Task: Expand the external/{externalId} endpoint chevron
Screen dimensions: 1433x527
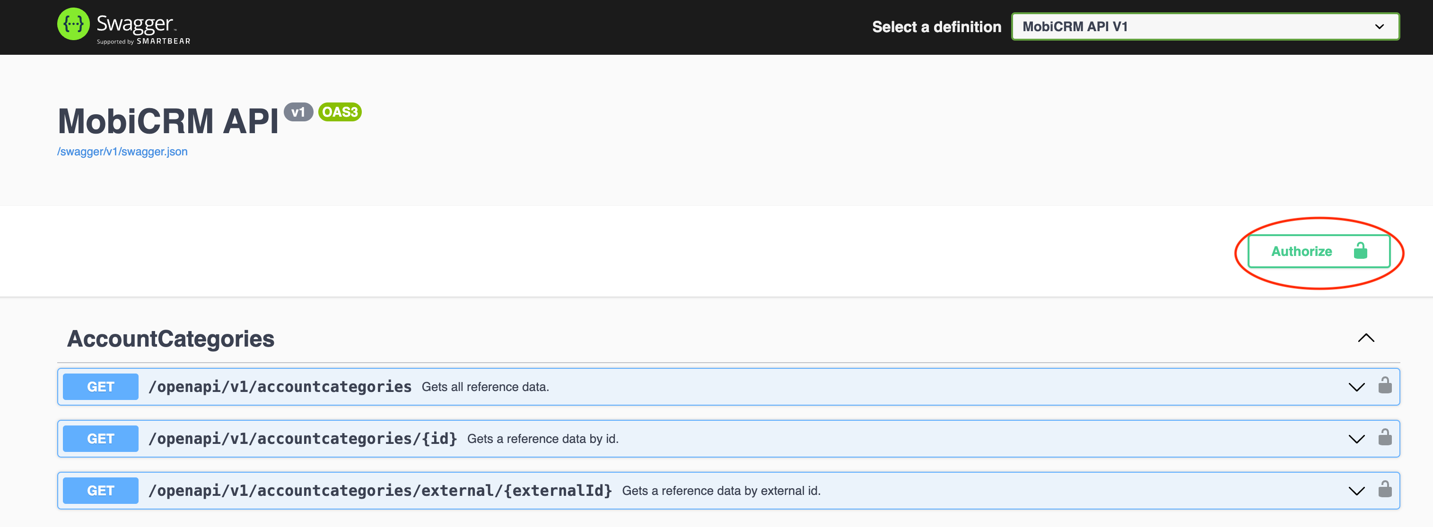Action: (x=1356, y=491)
